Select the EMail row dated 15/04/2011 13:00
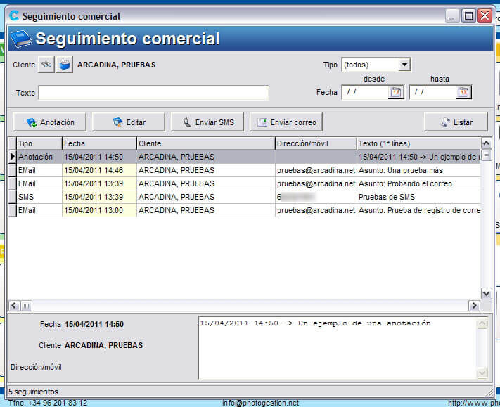The height and width of the screenshot is (407, 500). point(244,210)
